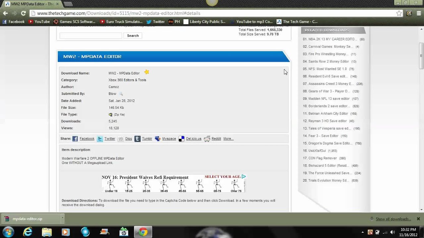The height and width of the screenshot is (238, 424).
Task: Open the Liberty City Public S... bookmark
Action: (204, 21)
